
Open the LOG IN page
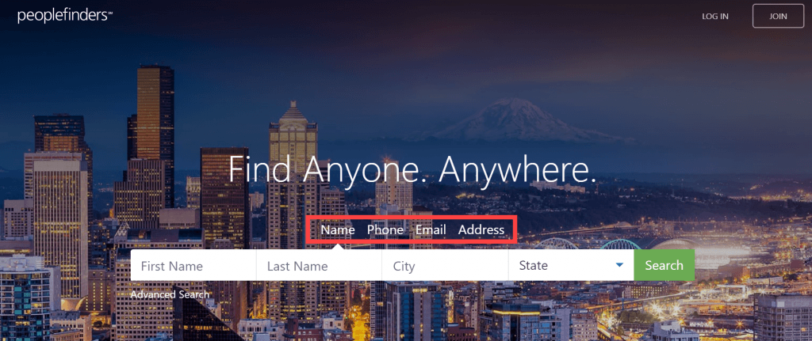tap(715, 16)
